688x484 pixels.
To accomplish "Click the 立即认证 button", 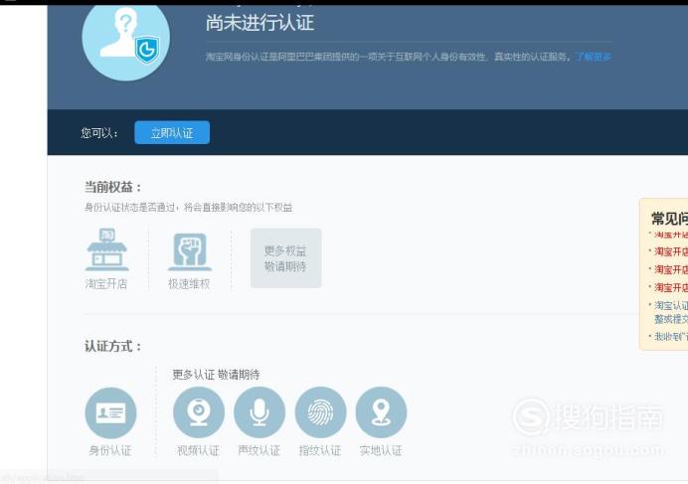I will (172, 132).
